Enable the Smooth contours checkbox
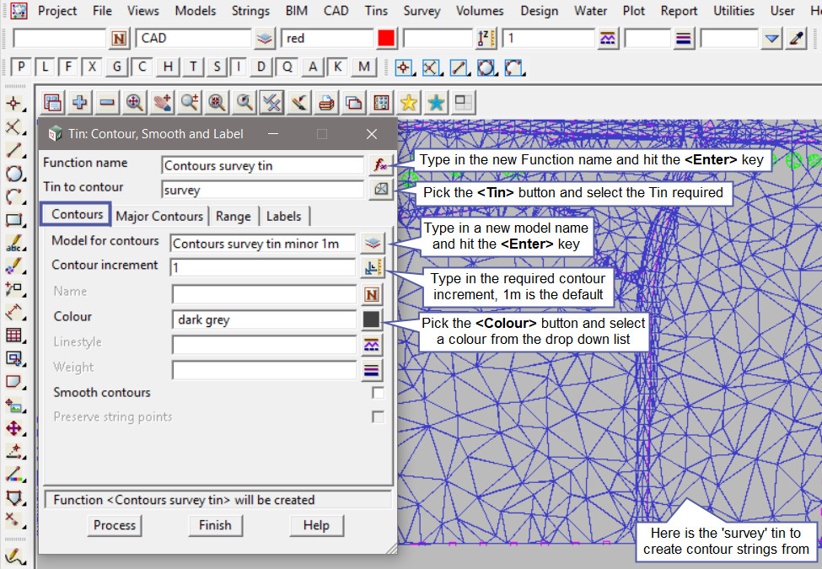 coord(379,393)
